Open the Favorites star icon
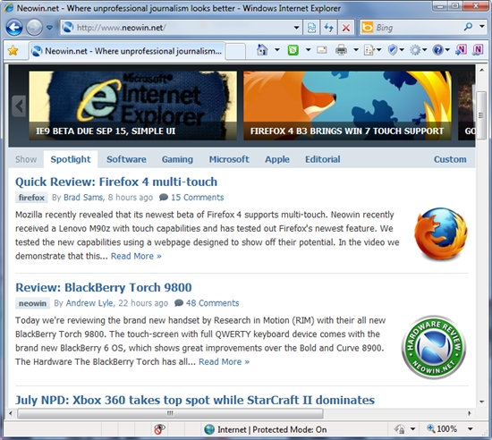The height and width of the screenshot is (440, 492). click(x=13, y=50)
